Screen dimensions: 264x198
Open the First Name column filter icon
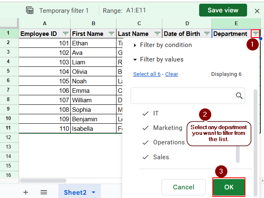[x=111, y=34]
